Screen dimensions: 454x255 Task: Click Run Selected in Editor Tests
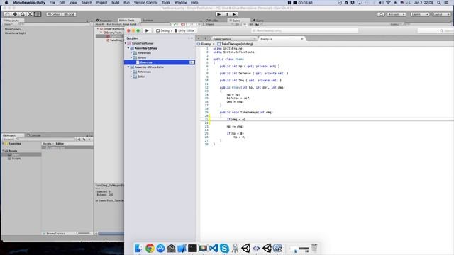tap(113, 24)
